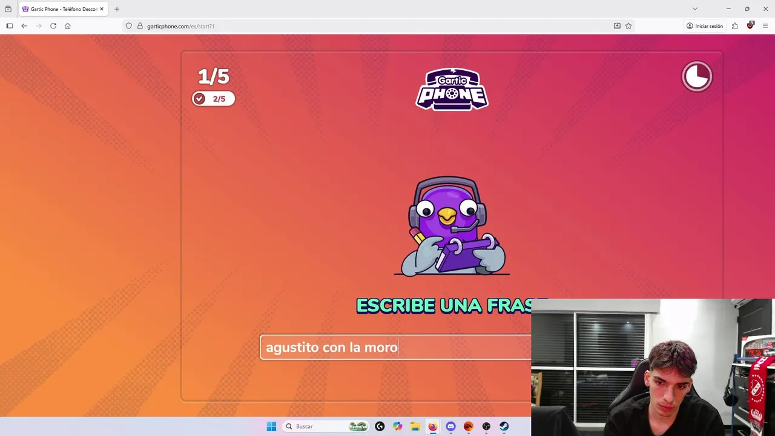Go to the browser home page

68,26
